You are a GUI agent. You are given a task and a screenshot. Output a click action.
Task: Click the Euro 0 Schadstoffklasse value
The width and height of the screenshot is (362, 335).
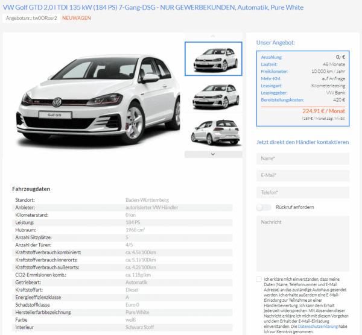[x=132, y=305]
